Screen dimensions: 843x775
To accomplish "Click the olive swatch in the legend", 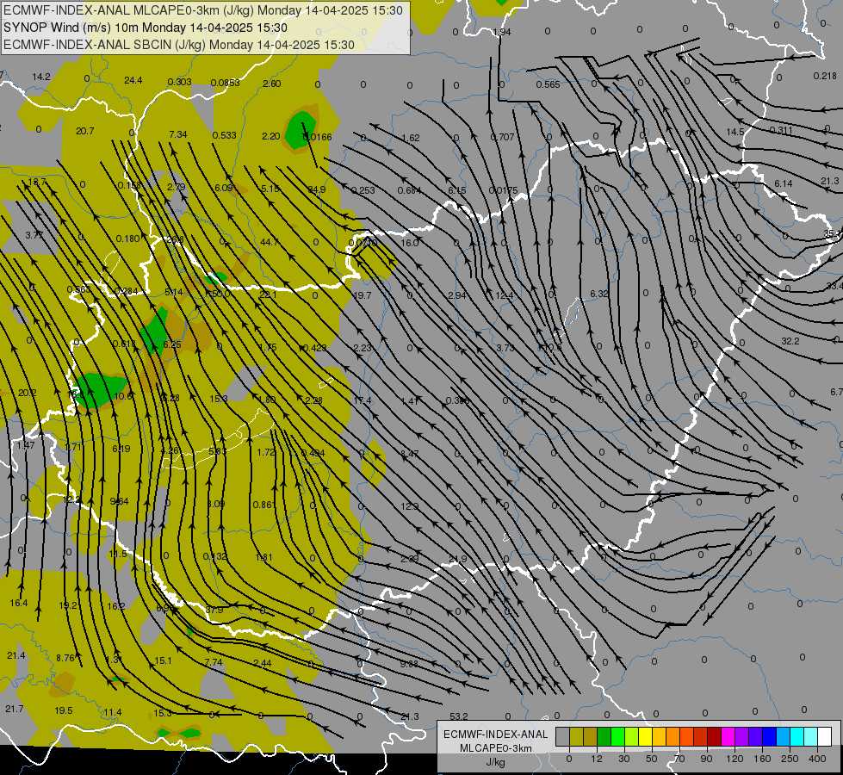I will (576, 736).
